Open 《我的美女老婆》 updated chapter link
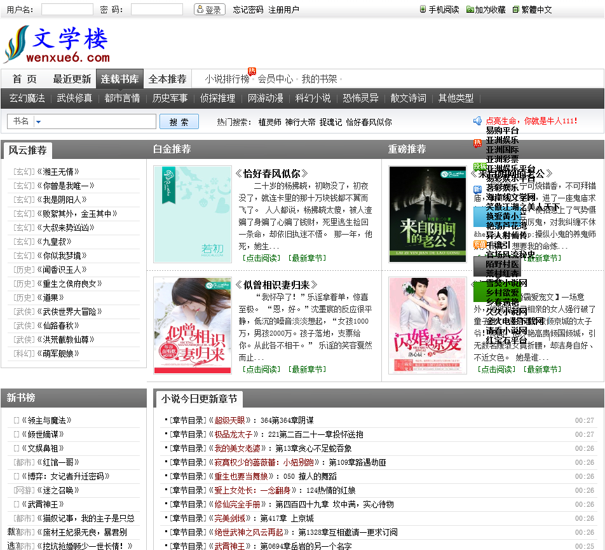 coord(237,448)
